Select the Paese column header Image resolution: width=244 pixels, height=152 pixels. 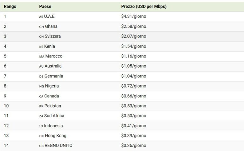pyautogui.click(x=45, y=6)
